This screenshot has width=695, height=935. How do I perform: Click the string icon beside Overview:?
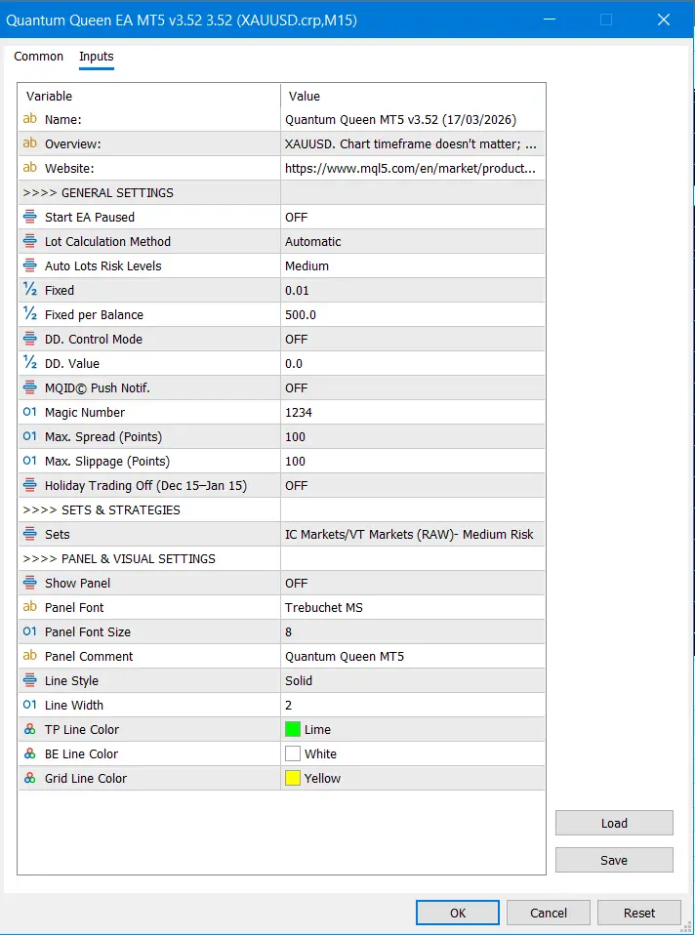30,143
